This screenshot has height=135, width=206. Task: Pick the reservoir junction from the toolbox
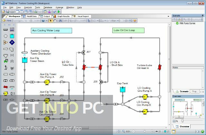point(12,36)
